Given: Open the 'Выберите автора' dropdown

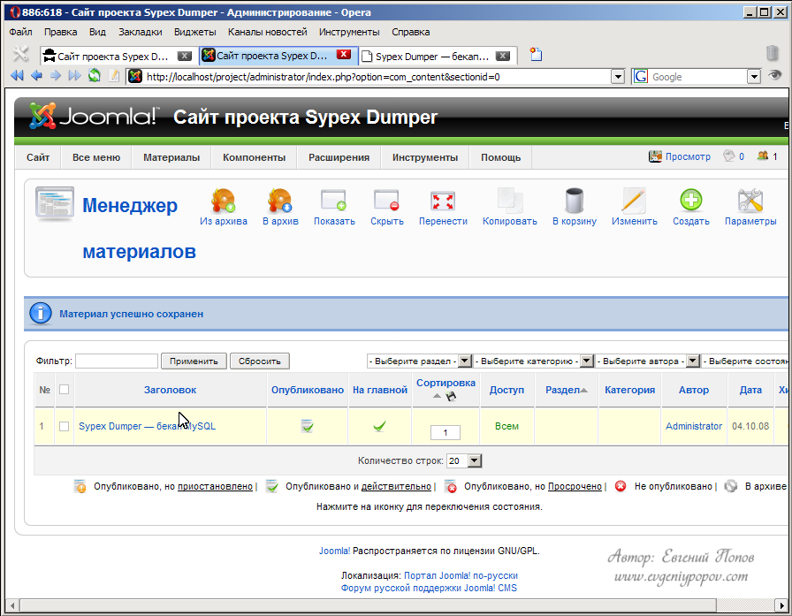Looking at the screenshot, I should (648, 361).
